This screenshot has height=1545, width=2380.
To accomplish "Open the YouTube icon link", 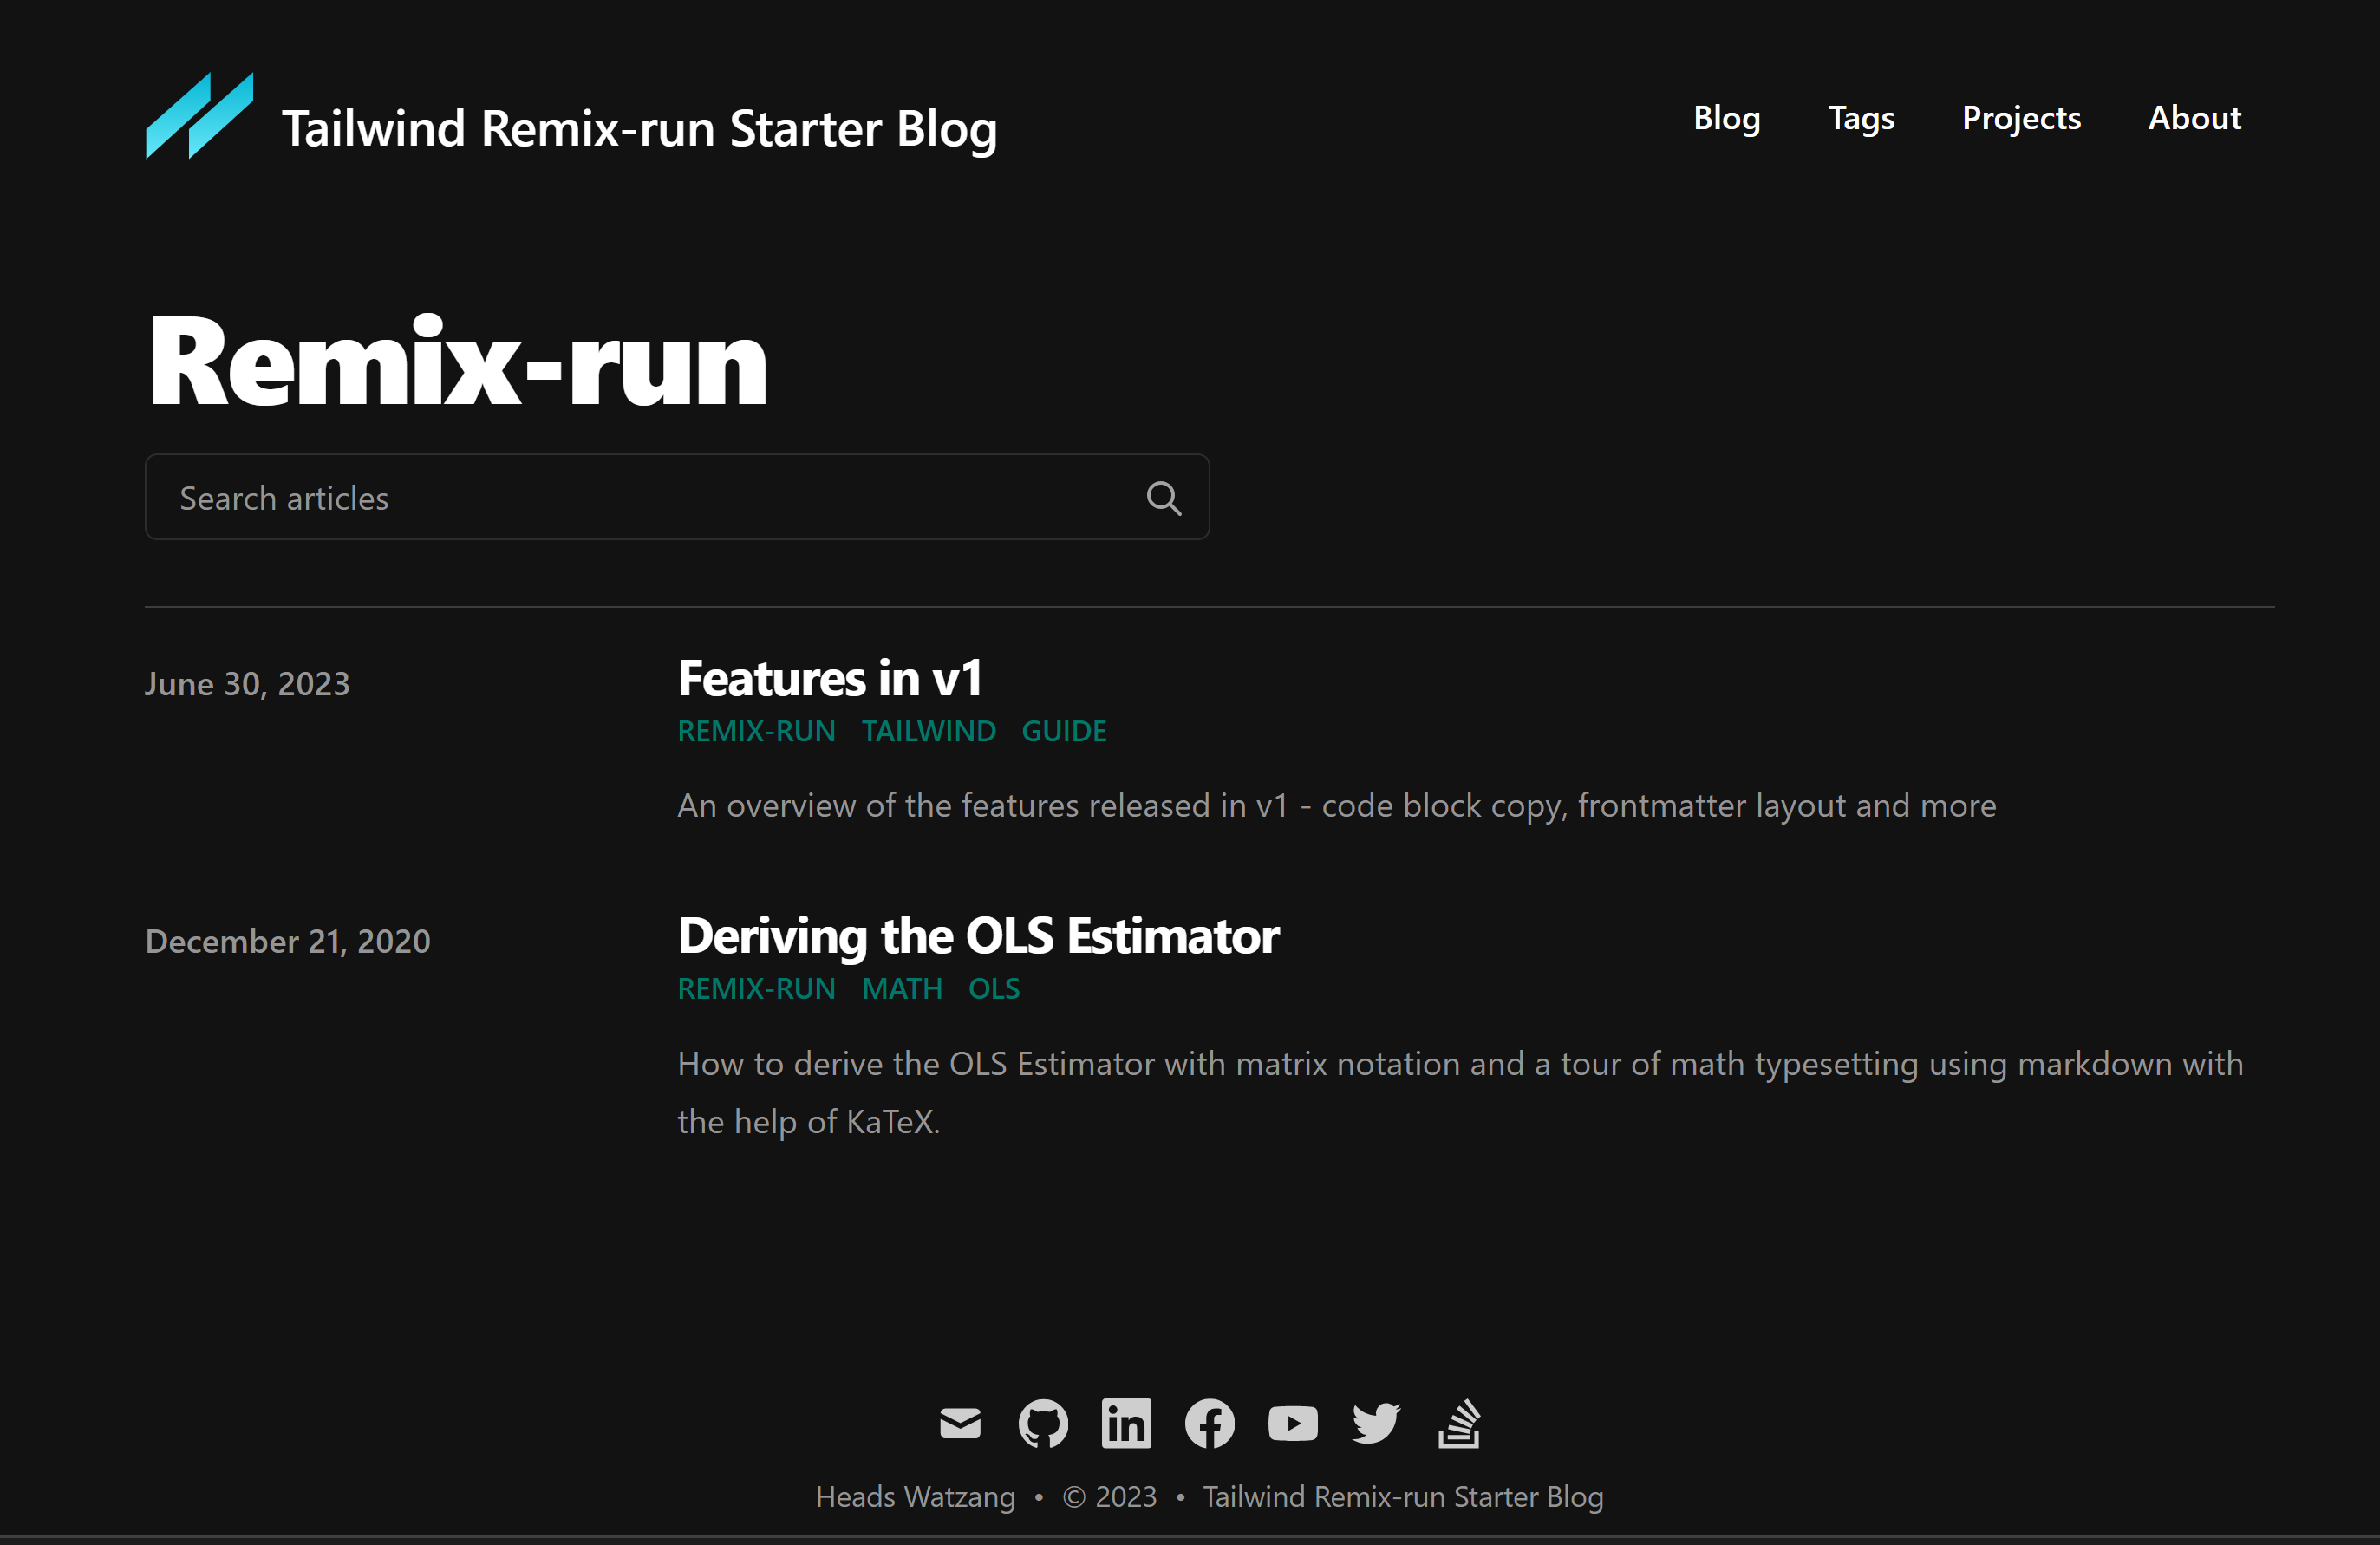I will pyautogui.click(x=1292, y=1423).
